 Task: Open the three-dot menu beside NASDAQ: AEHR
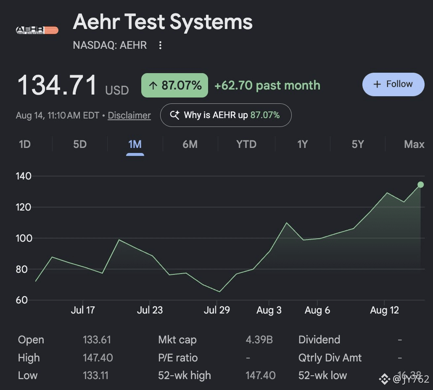160,45
